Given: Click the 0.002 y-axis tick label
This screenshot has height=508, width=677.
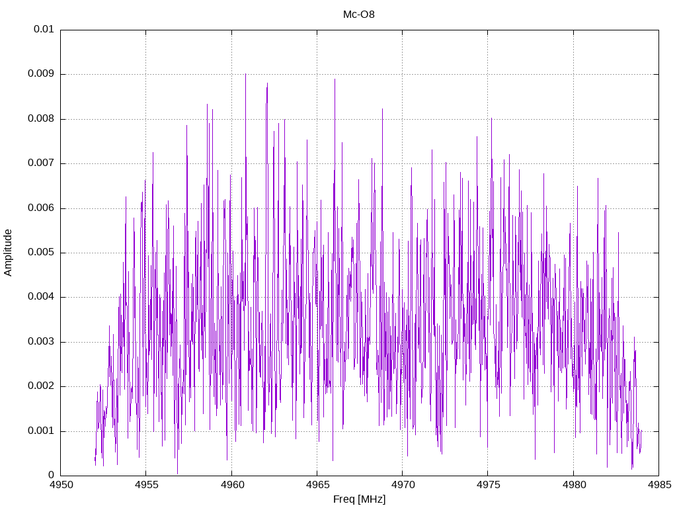Looking at the screenshot, I should pyautogui.click(x=41, y=386).
